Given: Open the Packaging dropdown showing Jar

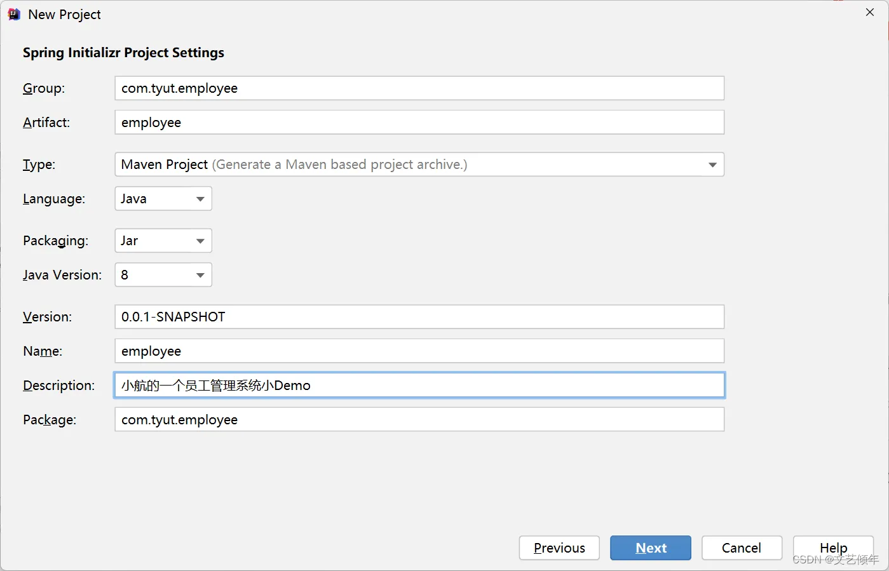Looking at the screenshot, I should (163, 241).
